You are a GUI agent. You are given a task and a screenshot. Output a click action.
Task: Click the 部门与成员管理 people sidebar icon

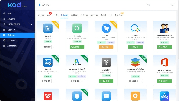(4, 24)
